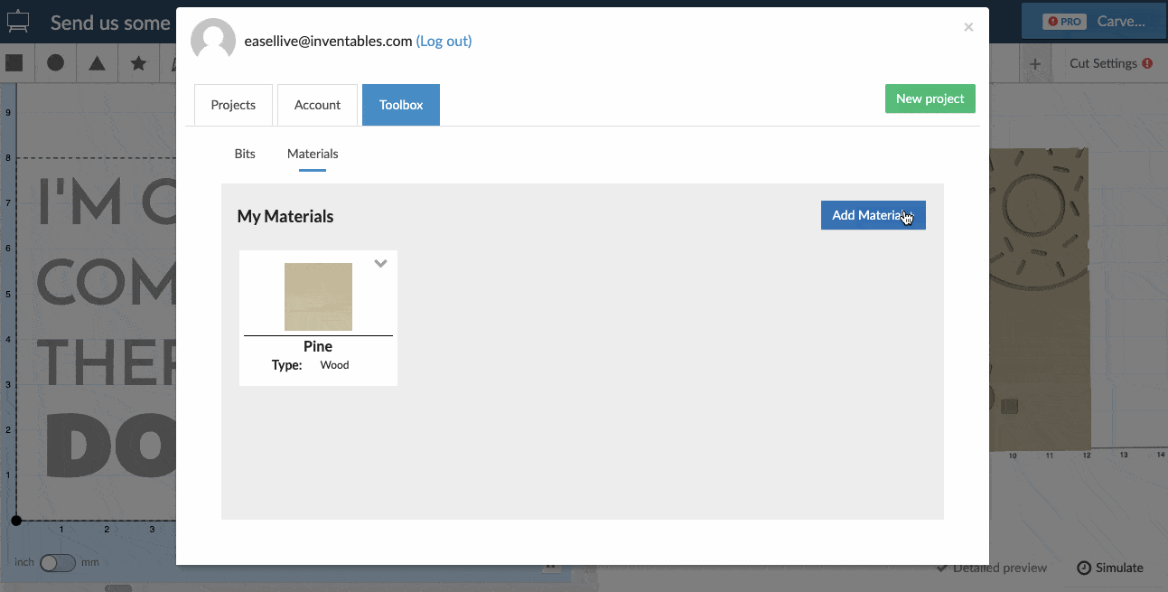Switch to the Projects tab
1168x592 pixels.
point(233,105)
